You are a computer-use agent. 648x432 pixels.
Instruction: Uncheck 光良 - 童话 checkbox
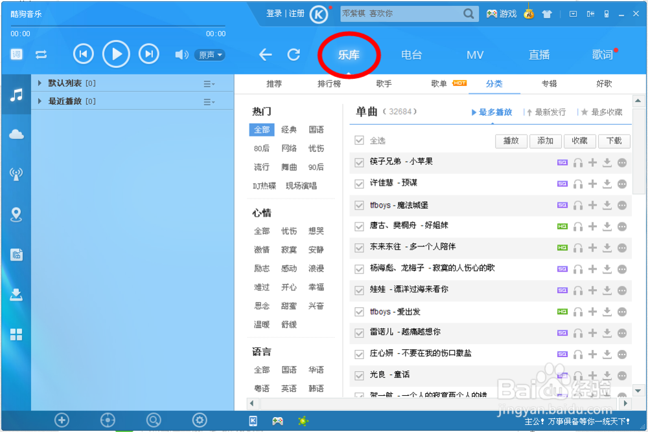click(359, 376)
